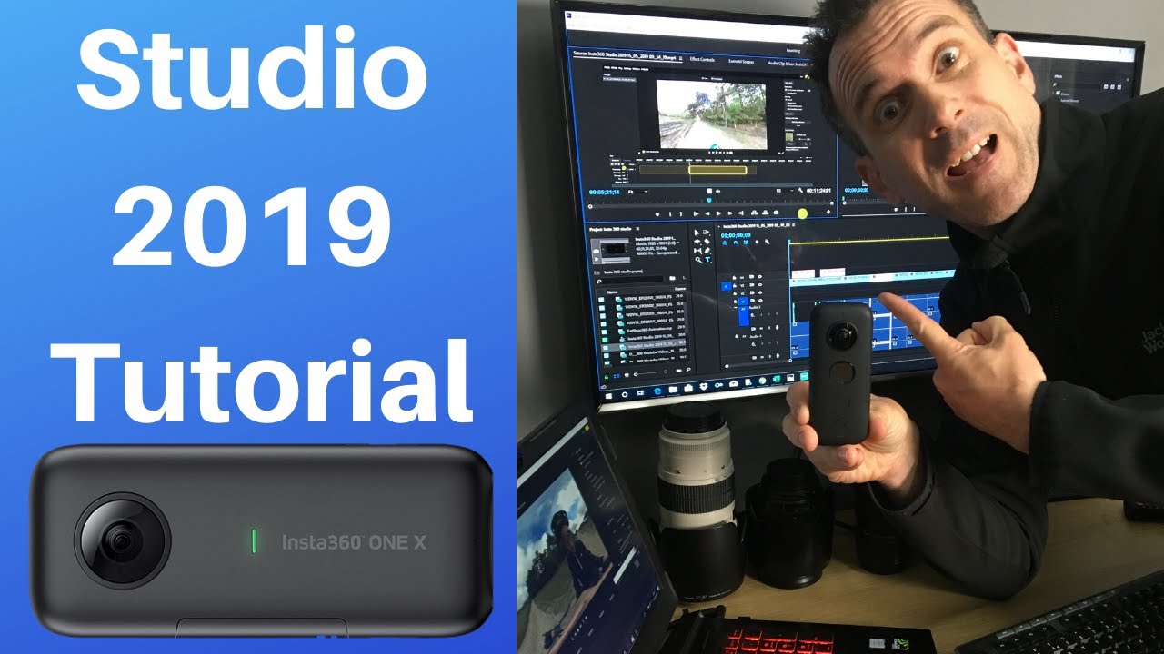Screen dimensions: 1164x654
Task: Select the Slip tool
Action: click(x=697, y=251)
